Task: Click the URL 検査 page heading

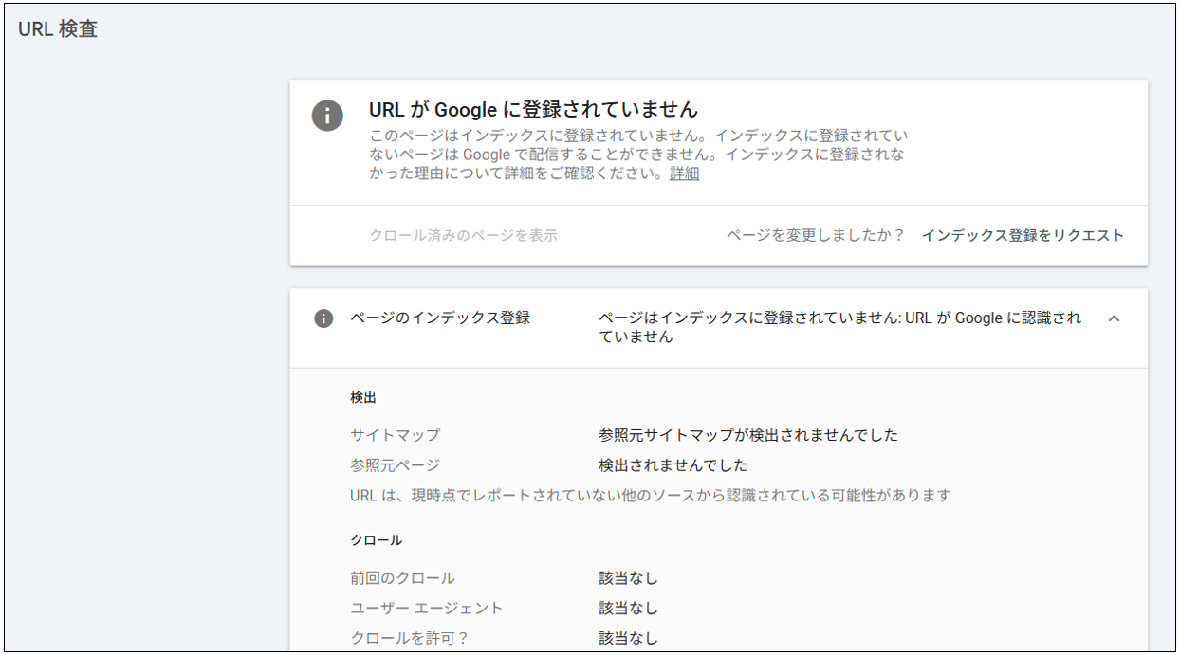Action: click(x=58, y=29)
